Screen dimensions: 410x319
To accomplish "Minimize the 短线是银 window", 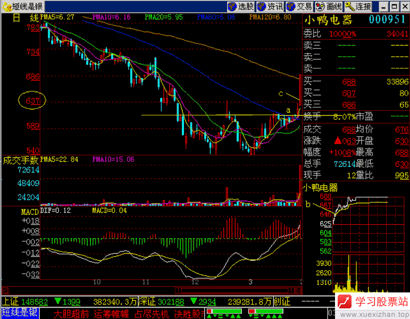I will click(x=383, y=6).
